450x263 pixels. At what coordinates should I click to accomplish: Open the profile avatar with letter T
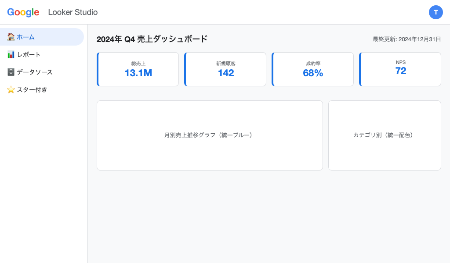436,12
